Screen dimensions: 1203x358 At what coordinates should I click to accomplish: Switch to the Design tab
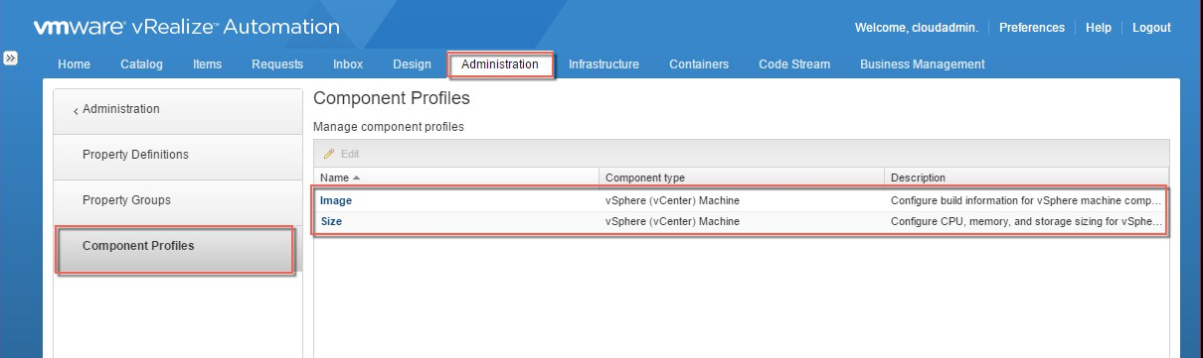(412, 64)
